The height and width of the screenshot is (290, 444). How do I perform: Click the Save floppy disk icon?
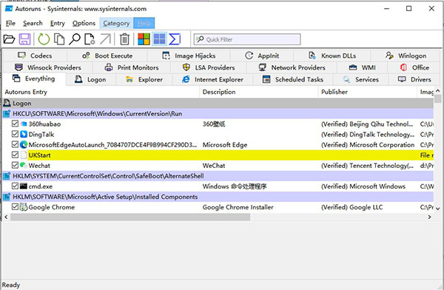(24, 39)
